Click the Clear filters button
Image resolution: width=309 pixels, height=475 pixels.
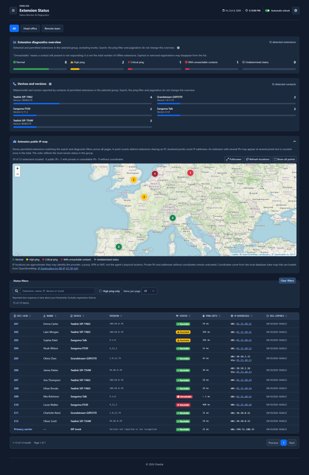pyautogui.click(x=287, y=280)
